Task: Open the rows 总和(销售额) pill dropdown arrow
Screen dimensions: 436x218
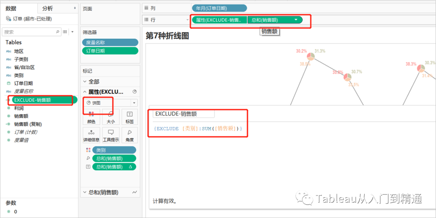Action: click(296, 20)
